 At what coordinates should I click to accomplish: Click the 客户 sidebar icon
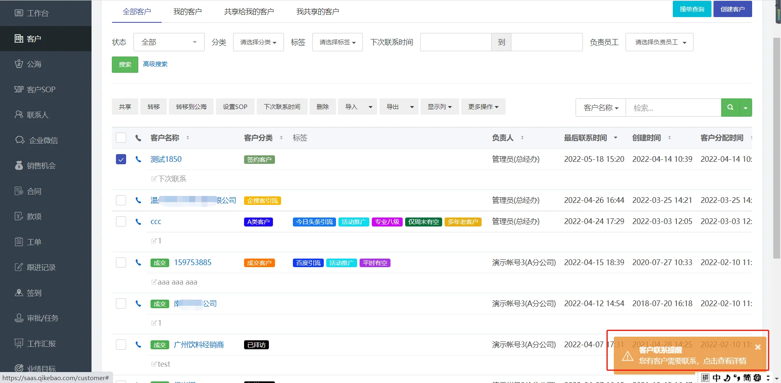click(x=19, y=39)
